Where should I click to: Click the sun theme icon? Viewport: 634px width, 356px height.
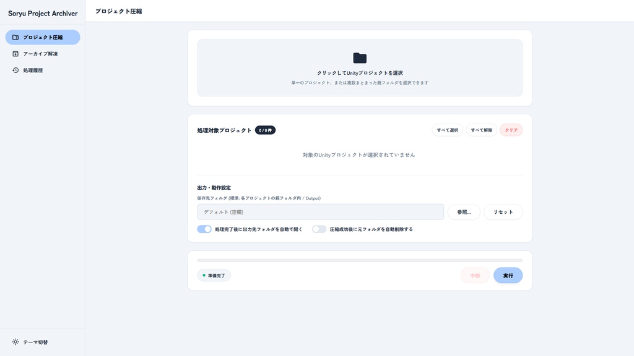click(15, 342)
